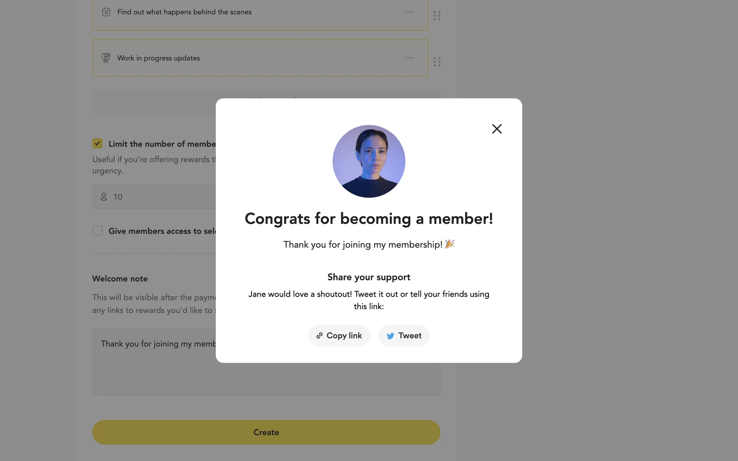Close the congratulations popup
The height and width of the screenshot is (461, 738).
pos(497,129)
